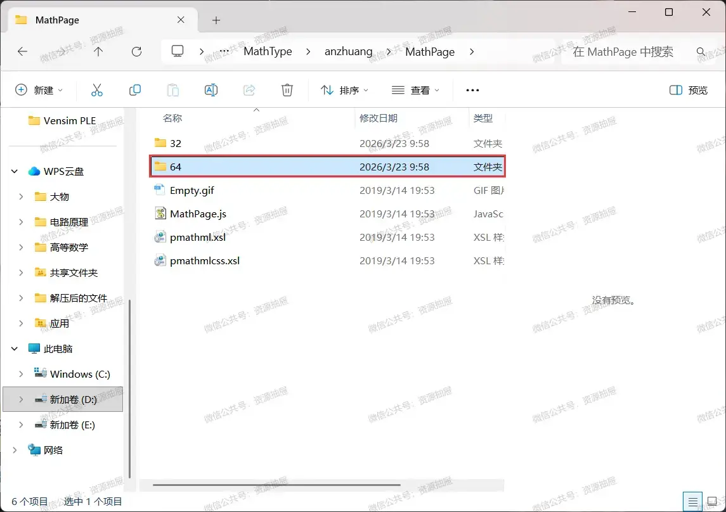Expand the chevron after MathPage in path
The height and width of the screenshot is (512, 726).
click(471, 52)
